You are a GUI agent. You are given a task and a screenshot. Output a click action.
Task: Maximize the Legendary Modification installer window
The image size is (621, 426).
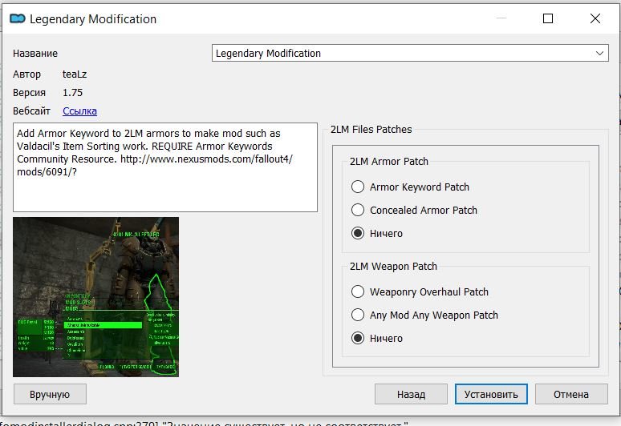(x=548, y=18)
